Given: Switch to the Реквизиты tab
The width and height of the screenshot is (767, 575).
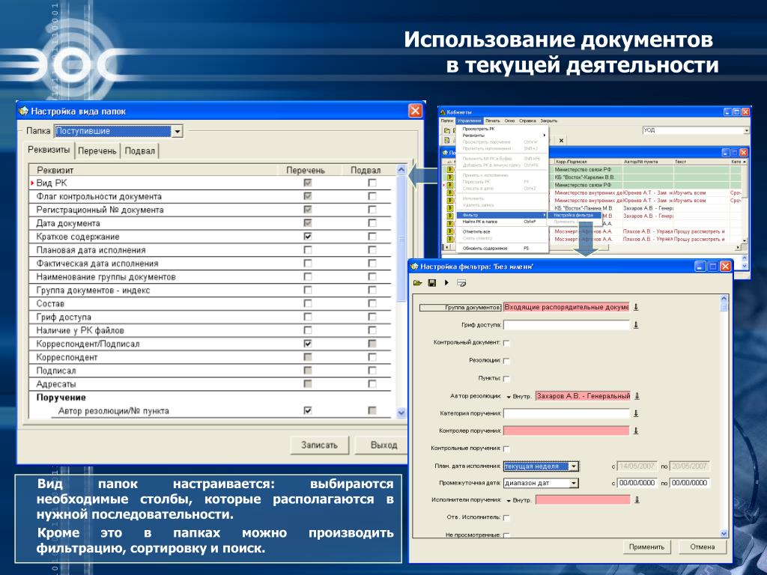Looking at the screenshot, I should 49,150.
